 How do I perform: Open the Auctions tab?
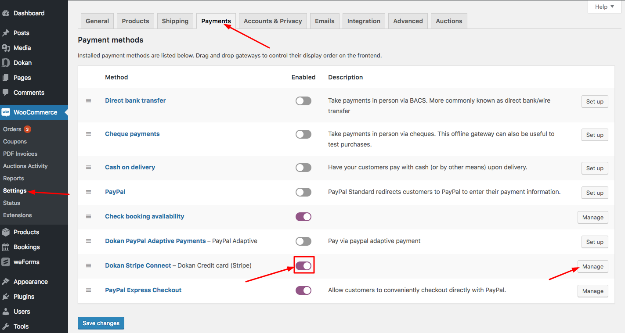(x=449, y=21)
